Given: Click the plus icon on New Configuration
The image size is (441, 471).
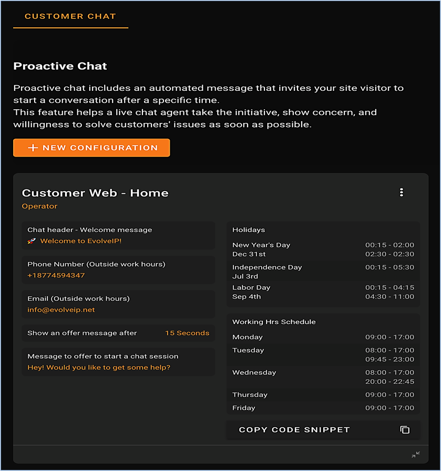Looking at the screenshot, I should tap(33, 148).
